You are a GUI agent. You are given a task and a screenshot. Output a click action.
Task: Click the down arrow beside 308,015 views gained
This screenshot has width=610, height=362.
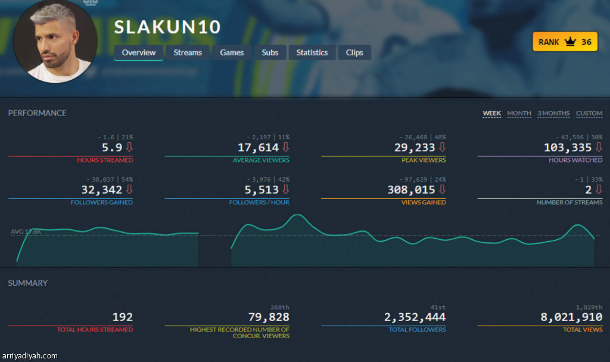coord(443,189)
